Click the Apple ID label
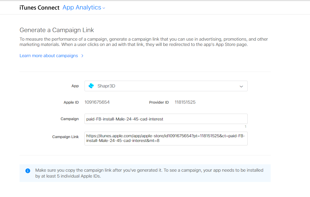The height and width of the screenshot is (197, 310). [x=71, y=102]
